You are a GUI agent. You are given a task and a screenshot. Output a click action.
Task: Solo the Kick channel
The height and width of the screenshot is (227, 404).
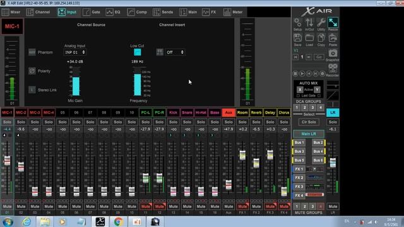[173, 122]
